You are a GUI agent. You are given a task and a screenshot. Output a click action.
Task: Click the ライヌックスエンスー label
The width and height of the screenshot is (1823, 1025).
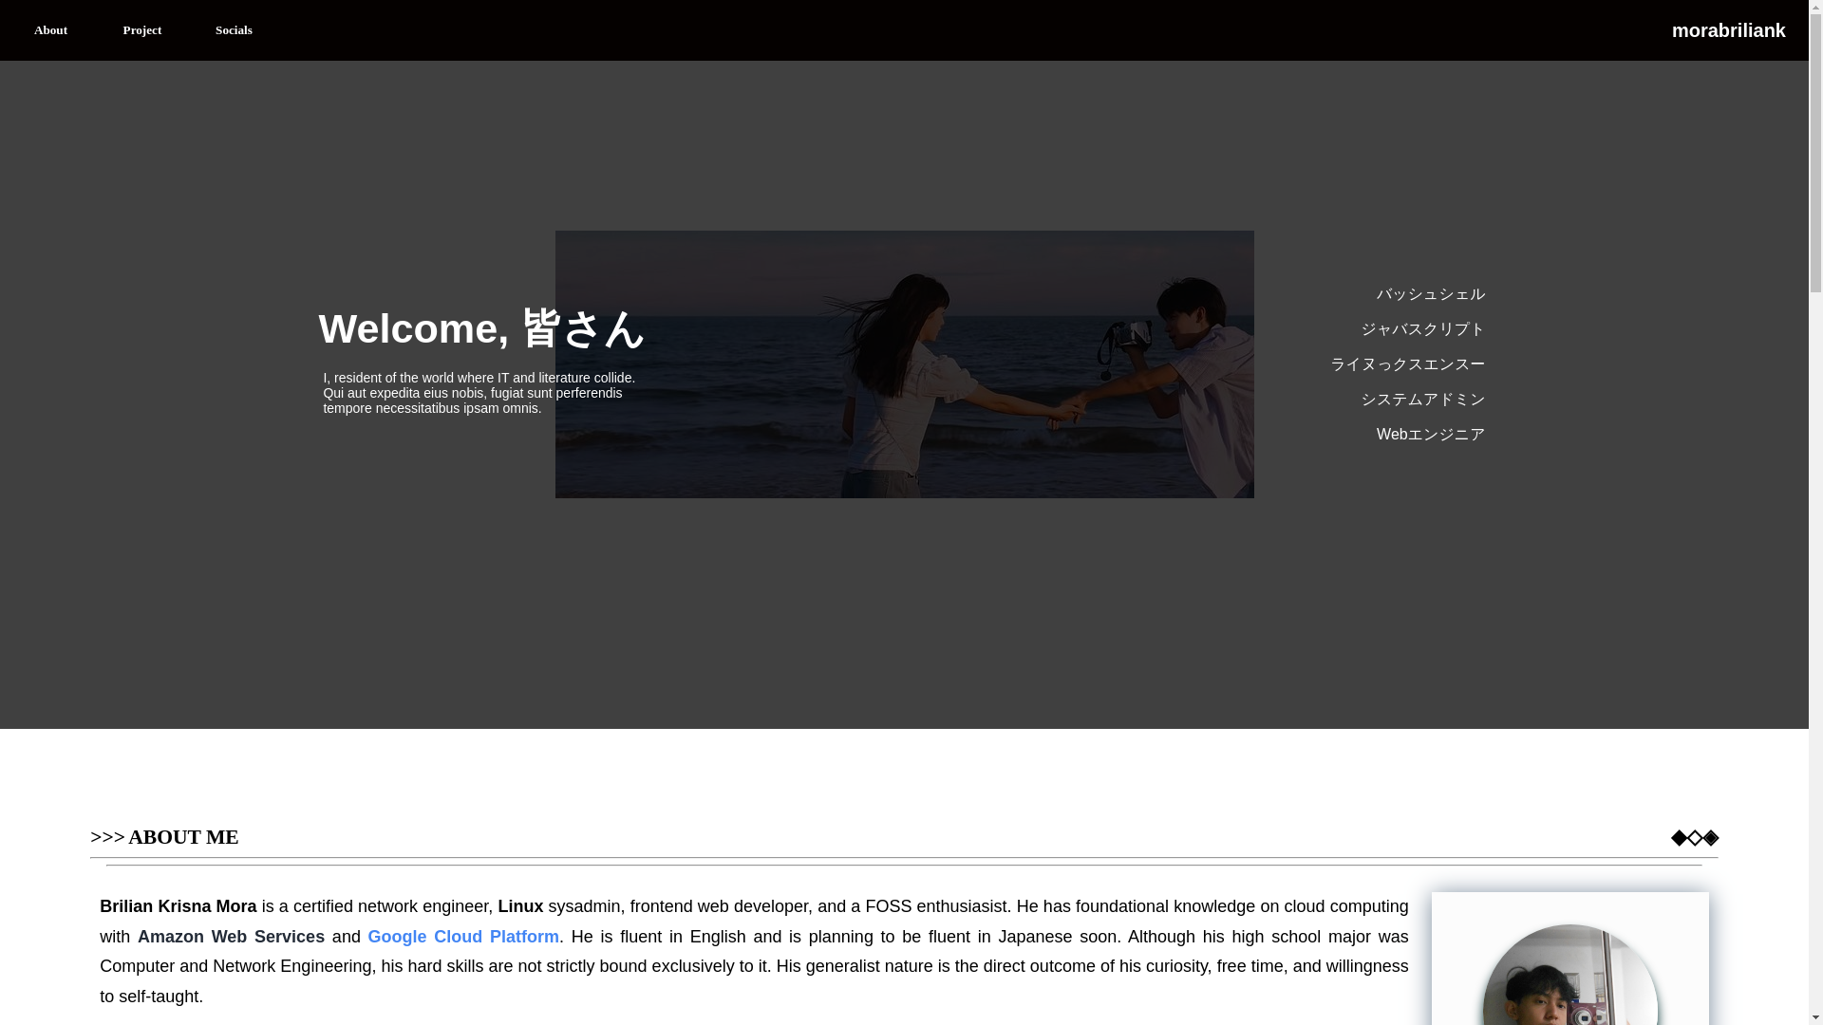click(x=1407, y=364)
